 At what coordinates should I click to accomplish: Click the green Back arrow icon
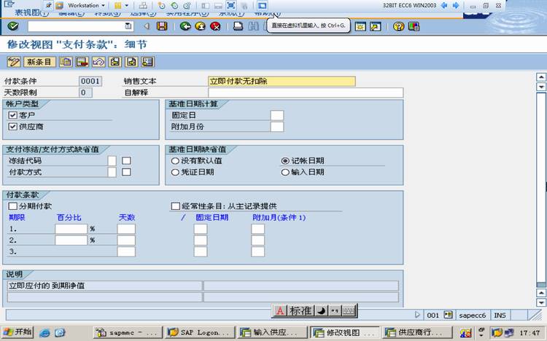(x=185, y=26)
